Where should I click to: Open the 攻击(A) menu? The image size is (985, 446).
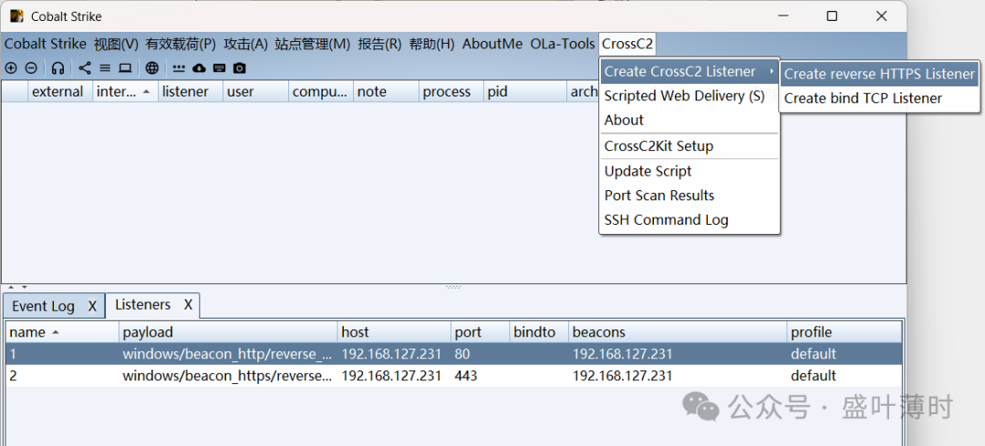(245, 44)
